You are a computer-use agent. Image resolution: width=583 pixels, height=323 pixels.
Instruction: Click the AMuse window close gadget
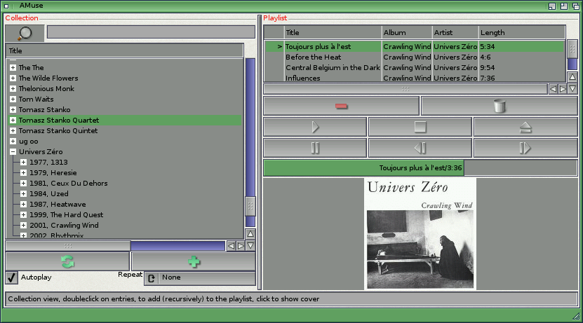6,6
